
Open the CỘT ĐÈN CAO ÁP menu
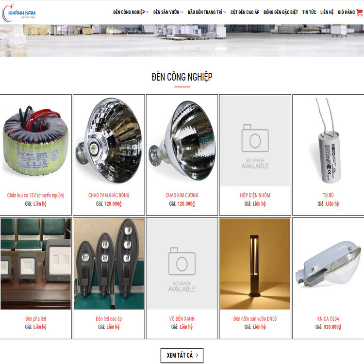pyautogui.click(x=245, y=12)
